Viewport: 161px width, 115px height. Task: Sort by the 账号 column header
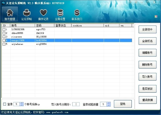coord(22,26)
